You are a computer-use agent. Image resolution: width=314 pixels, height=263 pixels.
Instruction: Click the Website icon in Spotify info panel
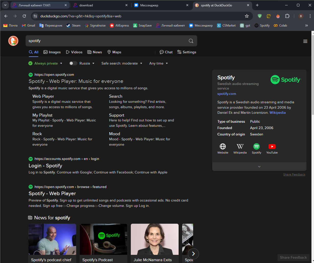[x=223, y=149]
